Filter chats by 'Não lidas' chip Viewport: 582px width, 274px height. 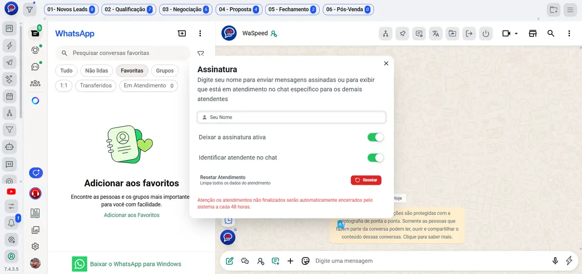point(97,70)
